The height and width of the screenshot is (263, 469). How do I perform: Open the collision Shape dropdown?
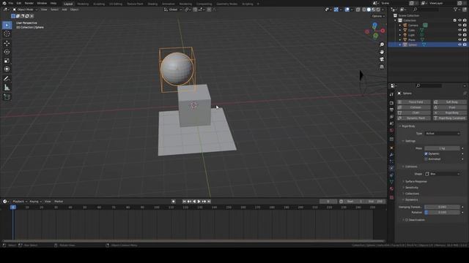pos(443,174)
